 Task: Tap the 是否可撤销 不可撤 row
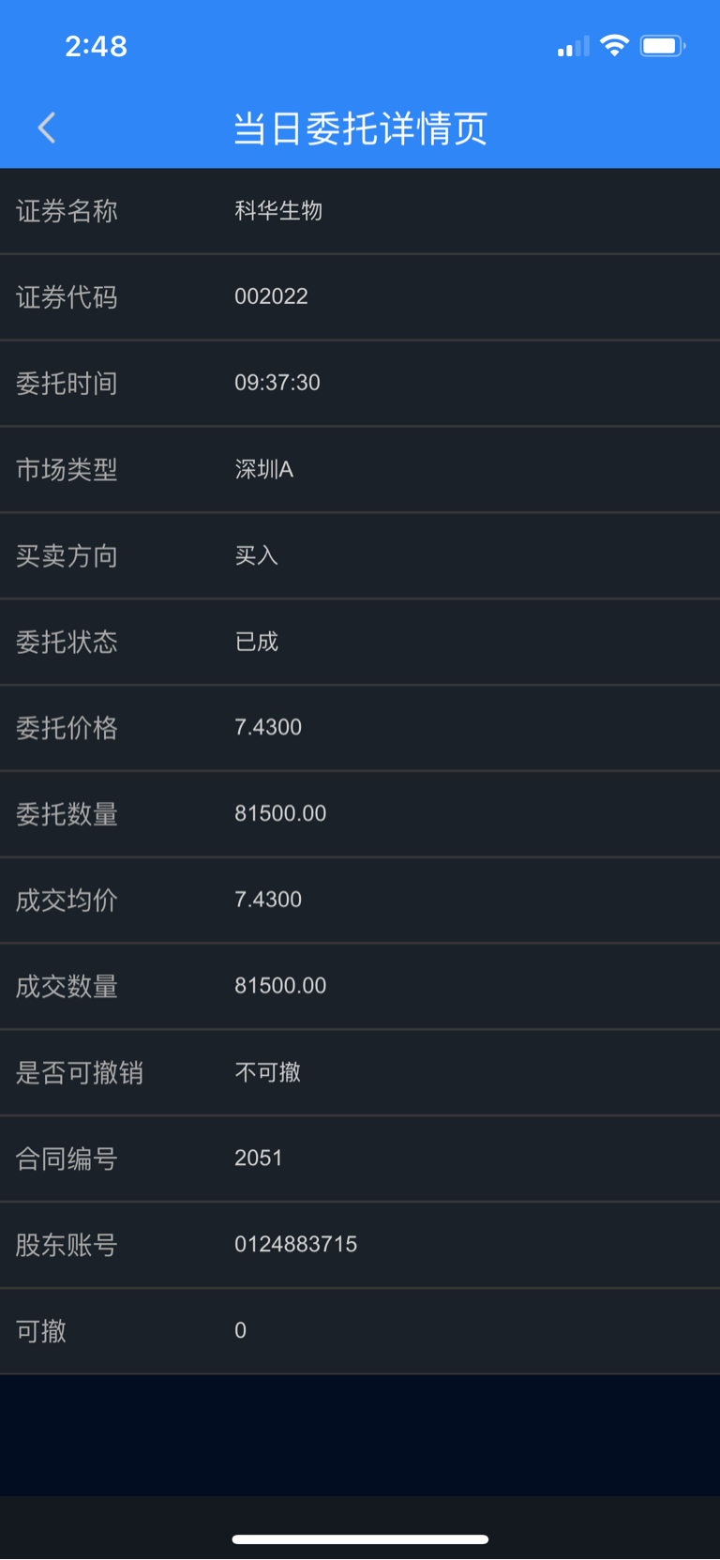coord(360,1073)
